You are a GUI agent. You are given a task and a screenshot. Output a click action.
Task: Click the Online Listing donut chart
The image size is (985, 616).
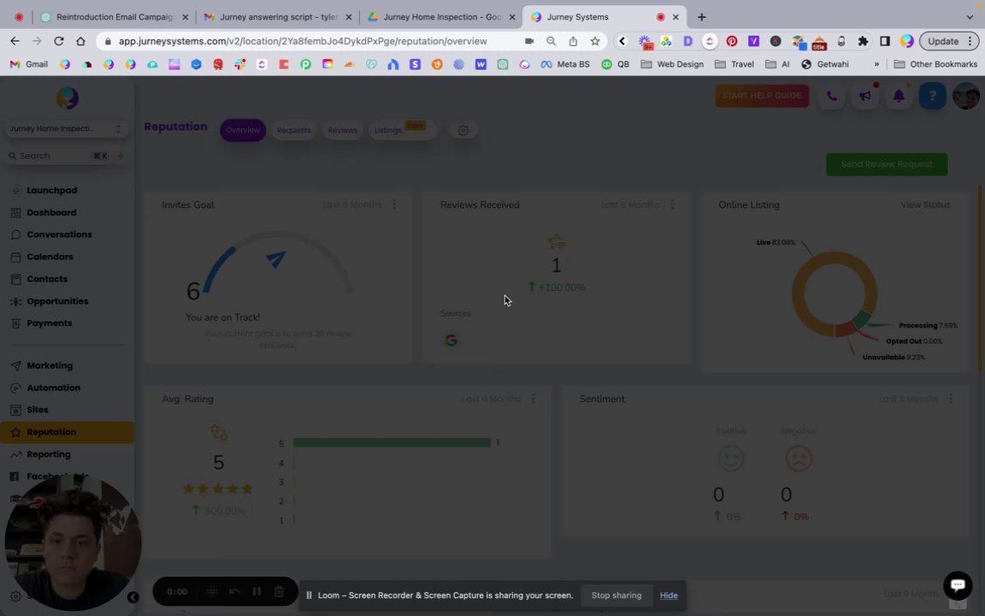click(835, 295)
